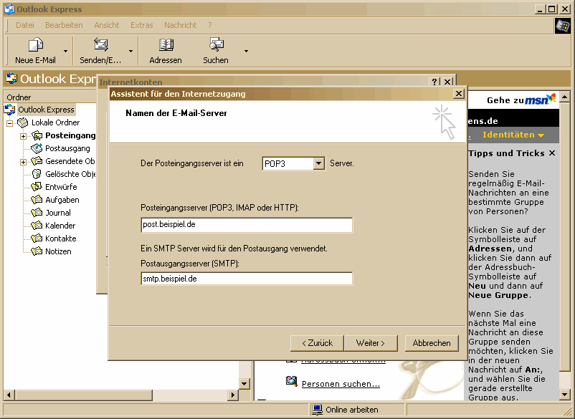The width and height of the screenshot is (575, 419).
Task: Select the Lokale Ordner folder icon
Action: pyautogui.click(x=23, y=122)
